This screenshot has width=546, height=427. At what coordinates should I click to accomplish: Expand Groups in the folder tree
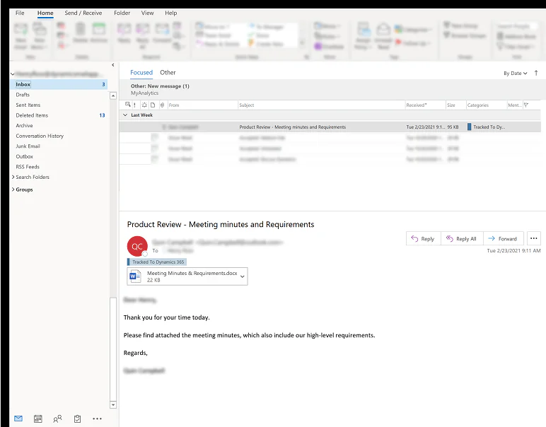13,189
